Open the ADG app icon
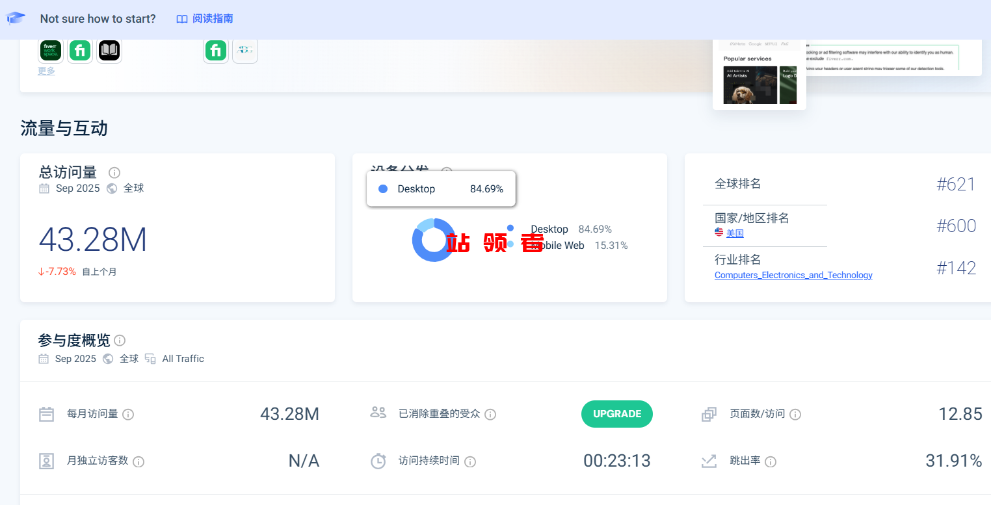 pyautogui.click(x=245, y=51)
